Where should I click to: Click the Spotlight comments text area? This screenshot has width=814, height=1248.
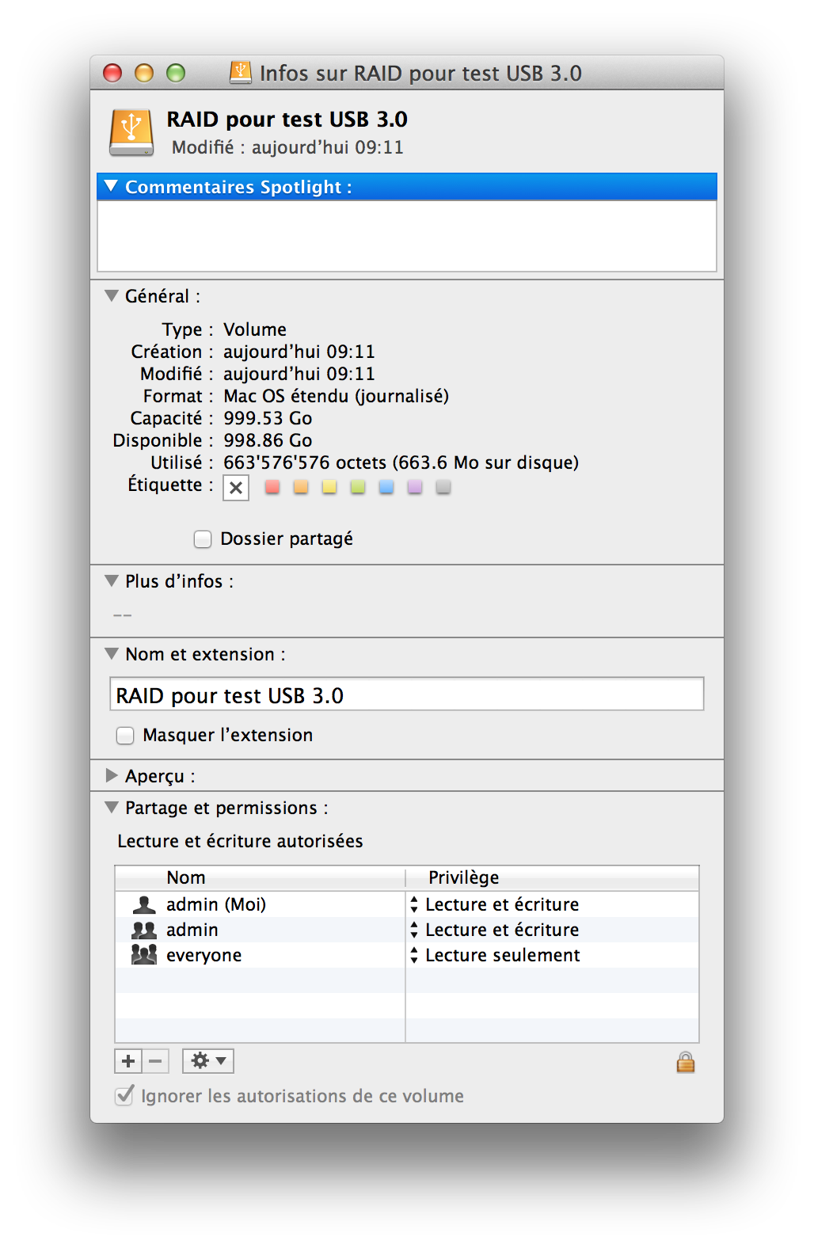pyautogui.click(x=406, y=236)
